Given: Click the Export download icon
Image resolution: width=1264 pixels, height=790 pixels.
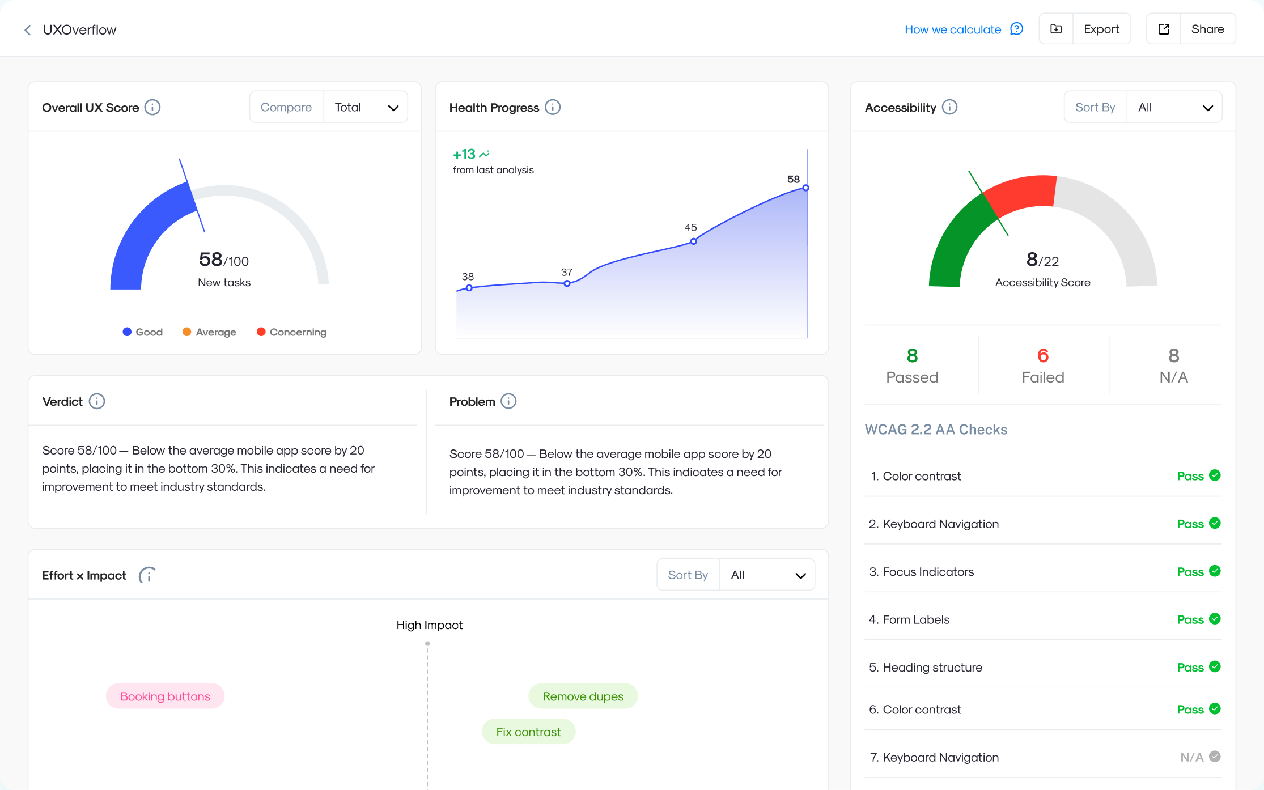Looking at the screenshot, I should click(1056, 29).
